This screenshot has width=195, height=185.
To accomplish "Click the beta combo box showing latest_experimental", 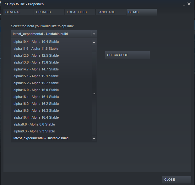I will point(54,34).
